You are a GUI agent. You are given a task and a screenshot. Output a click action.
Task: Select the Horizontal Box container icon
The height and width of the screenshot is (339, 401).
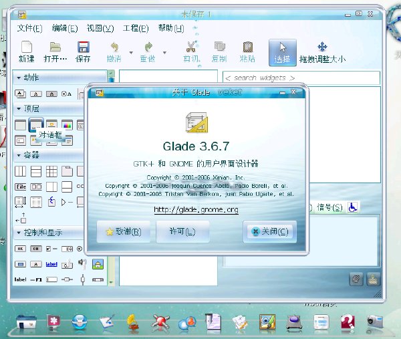coord(20,171)
